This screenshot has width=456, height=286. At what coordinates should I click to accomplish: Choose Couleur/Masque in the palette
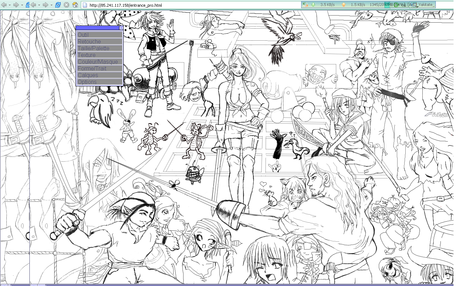(x=100, y=62)
